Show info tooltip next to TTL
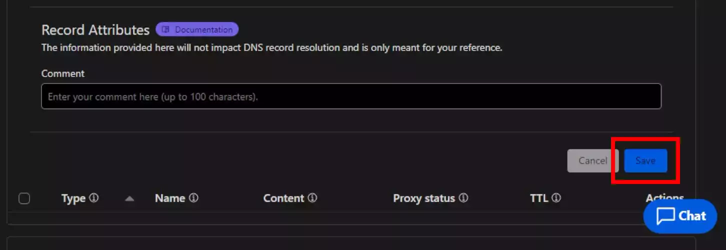This screenshot has width=726, height=250. 556,198
